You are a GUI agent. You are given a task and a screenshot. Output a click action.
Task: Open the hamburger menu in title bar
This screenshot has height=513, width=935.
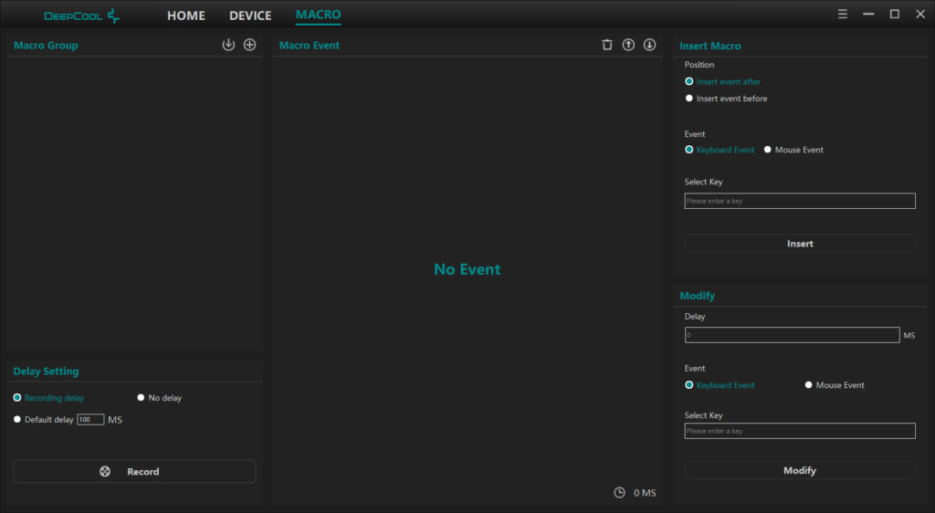pyautogui.click(x=843, y=14)
